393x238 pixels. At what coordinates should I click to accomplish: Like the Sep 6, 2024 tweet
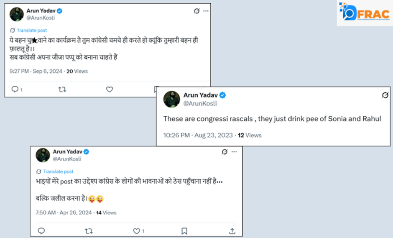(x=110, y=89)
